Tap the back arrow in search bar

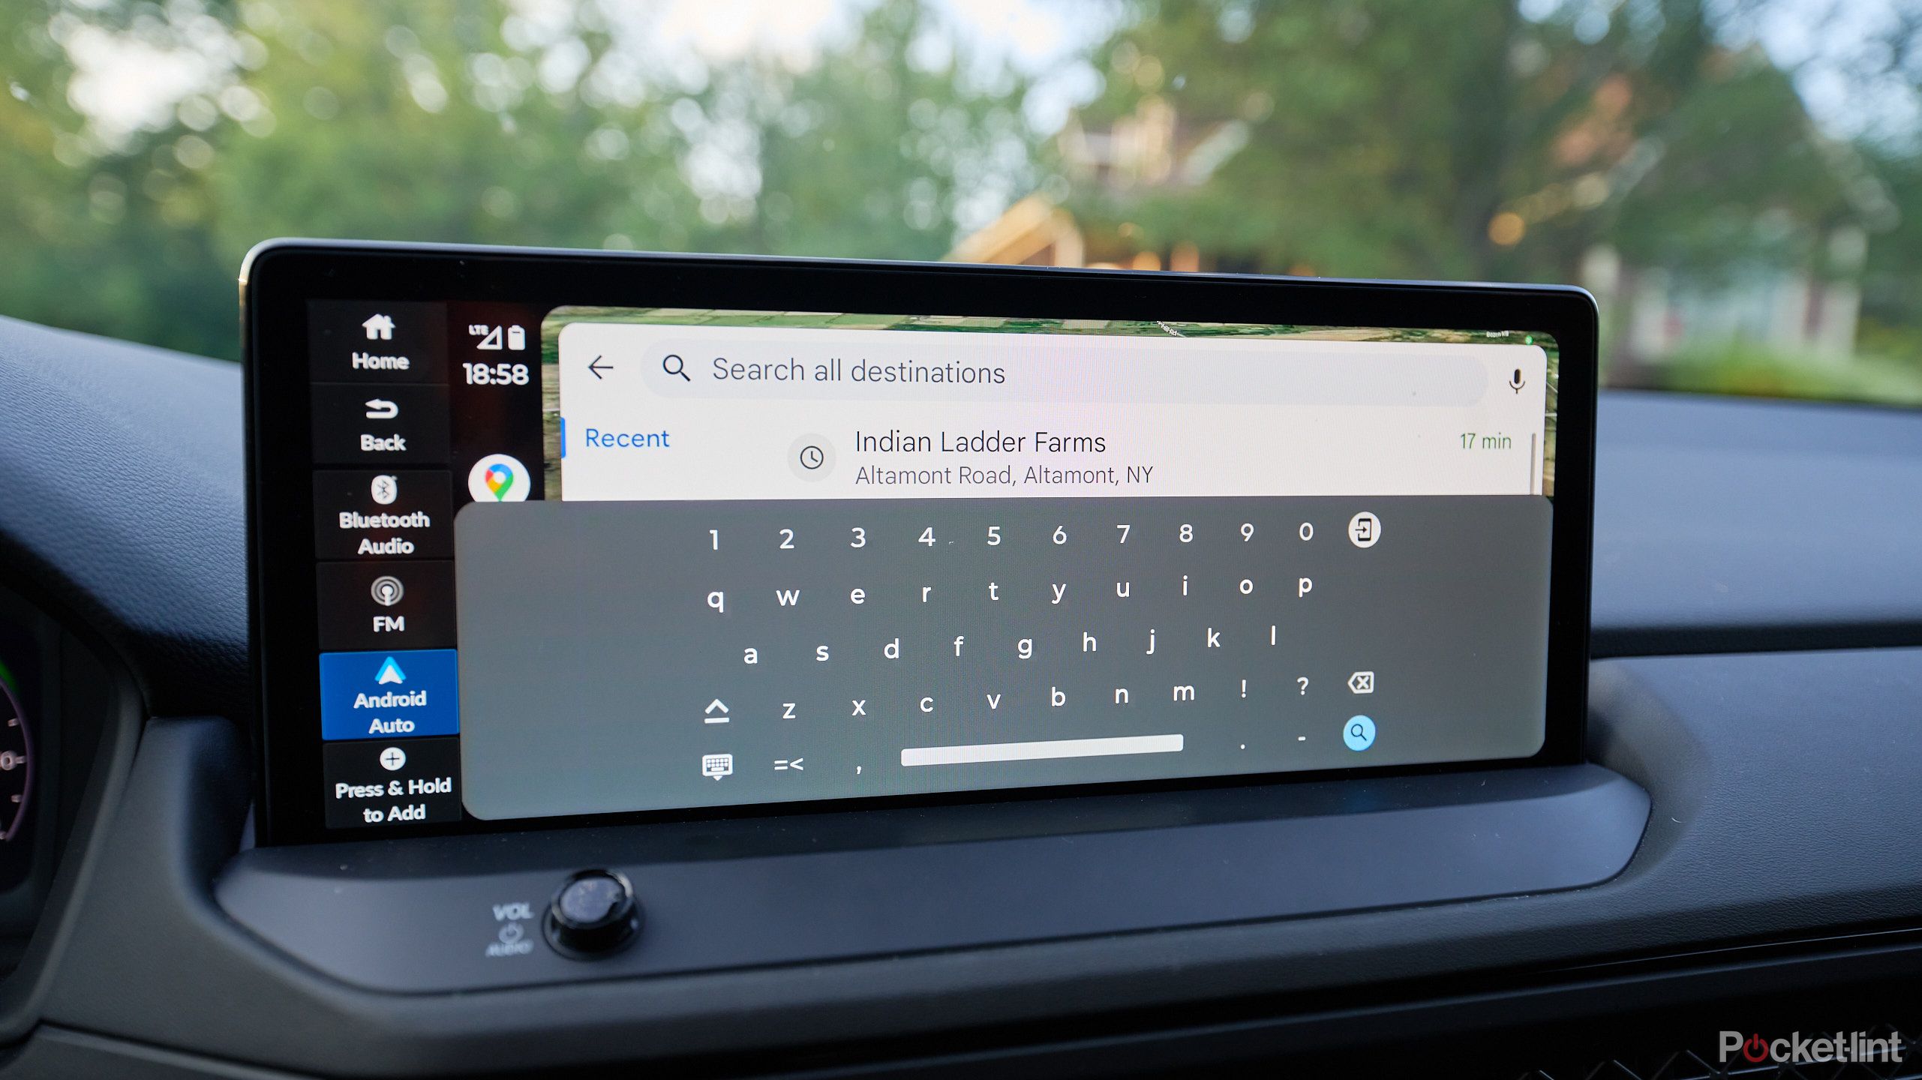pyautogui.click(x=599, y=368)
